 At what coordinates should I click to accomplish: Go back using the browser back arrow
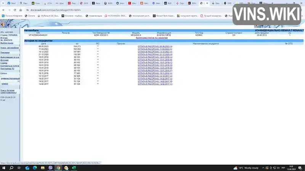[3, 10]
